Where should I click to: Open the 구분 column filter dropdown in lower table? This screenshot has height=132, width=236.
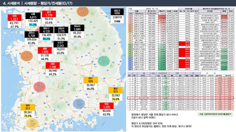pyautogui.click(x=136, y=75)
